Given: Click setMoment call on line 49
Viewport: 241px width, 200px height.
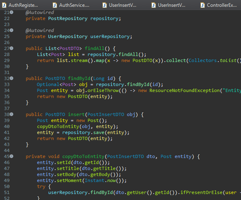Looking at the screenshot, I should 69,180.
